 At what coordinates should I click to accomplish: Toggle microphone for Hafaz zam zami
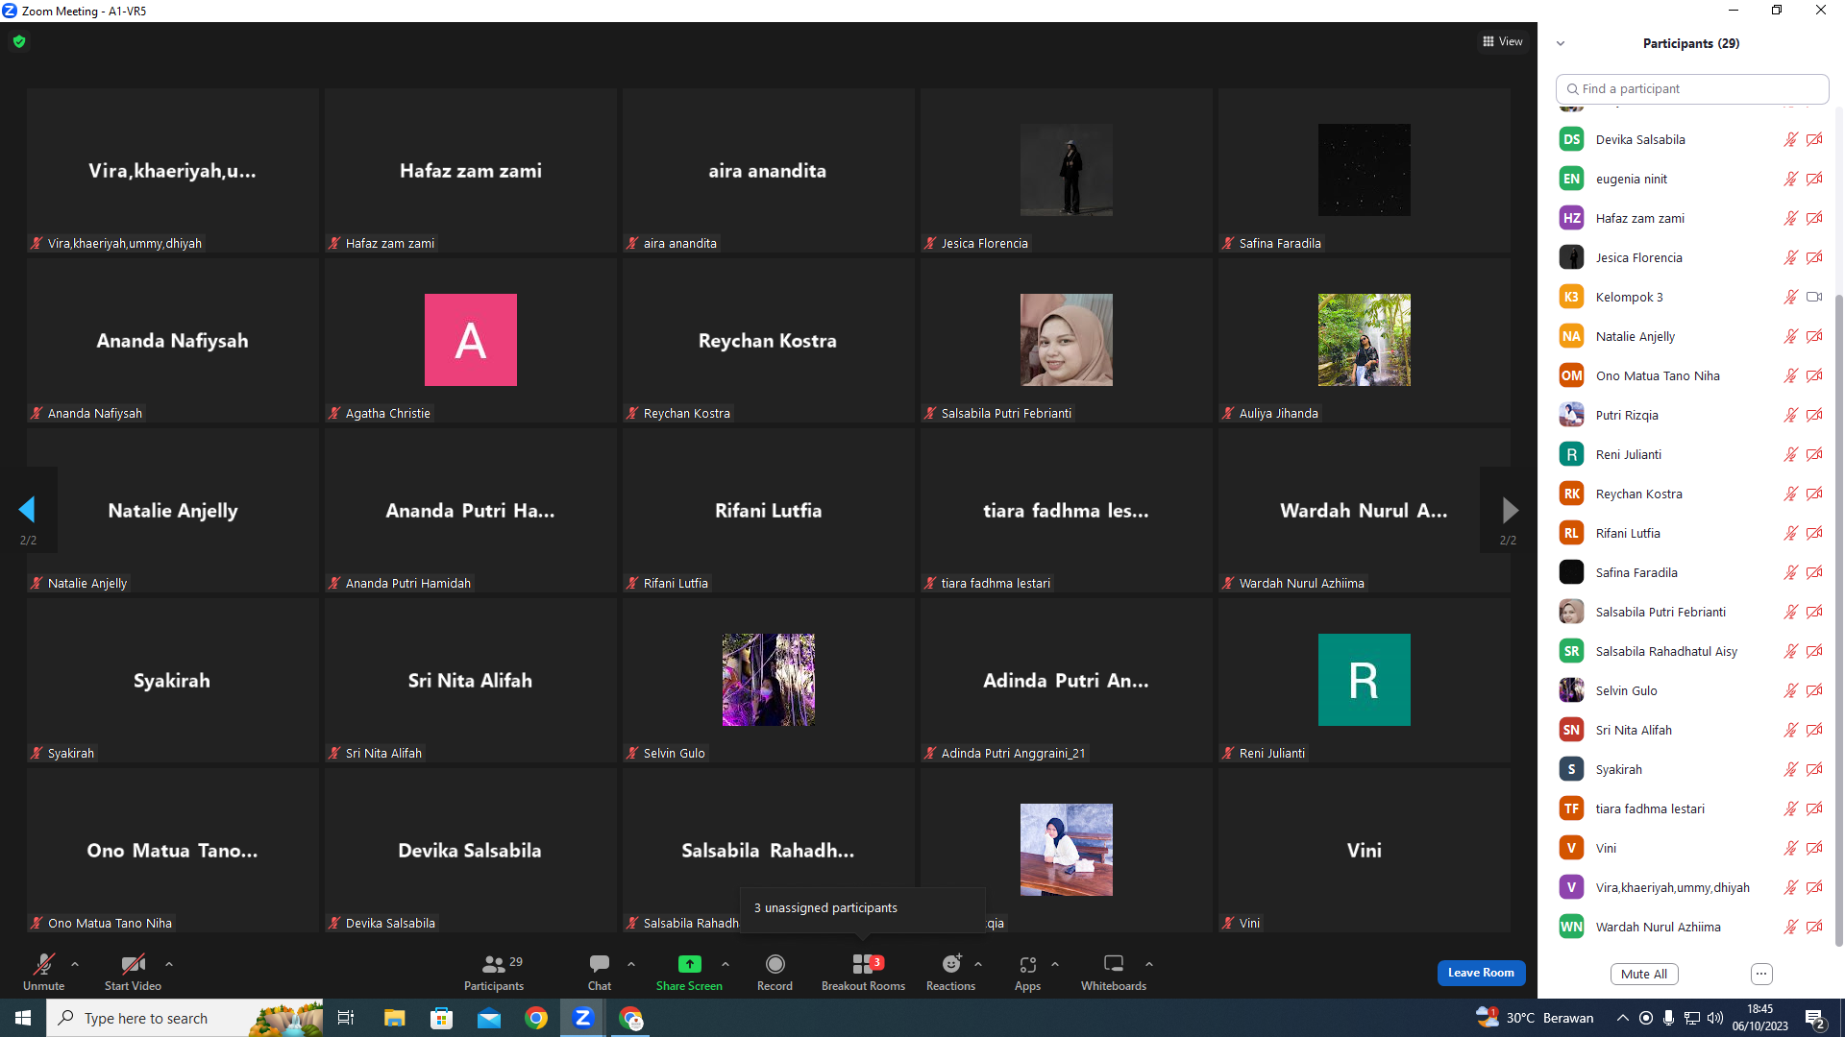pos(1791,218)
